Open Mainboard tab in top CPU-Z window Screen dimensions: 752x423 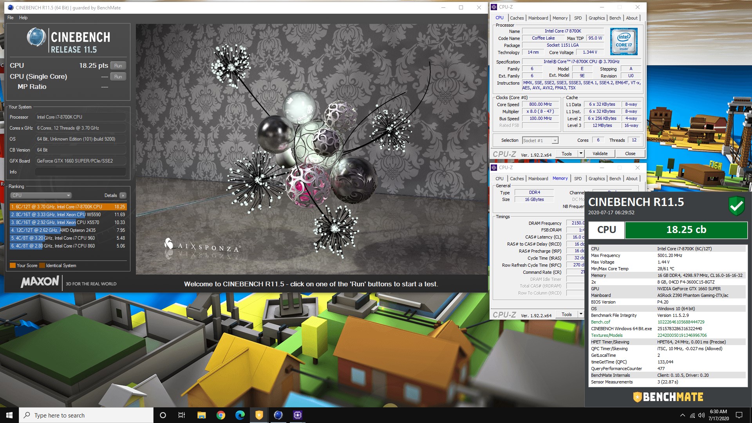point(538,18)
